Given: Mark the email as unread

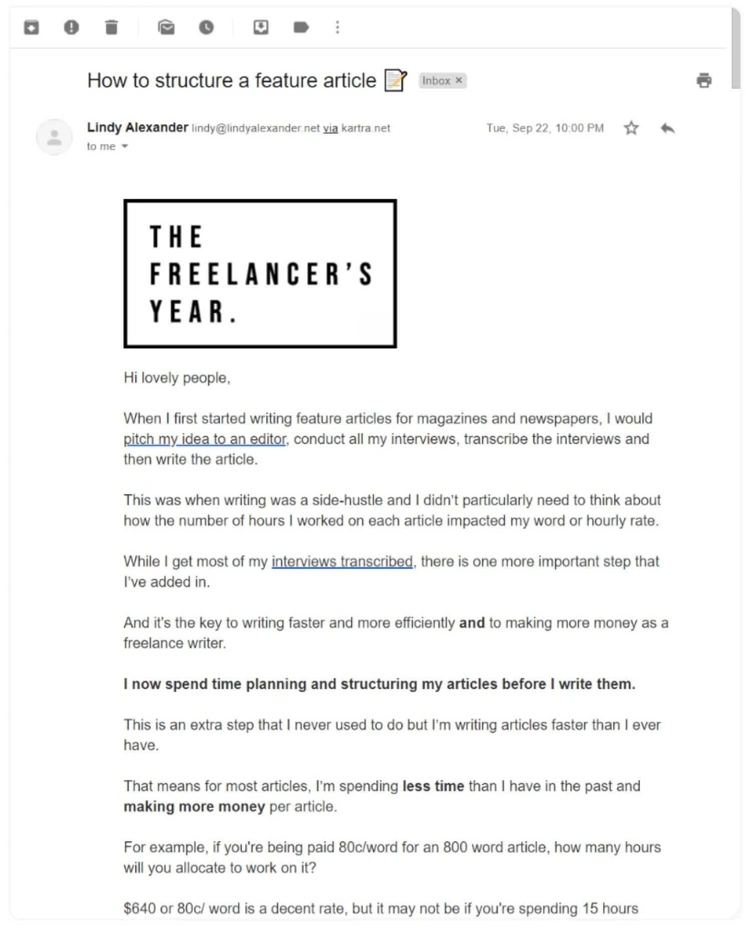Looking at the screenshot, I should (x=166, y=27).
